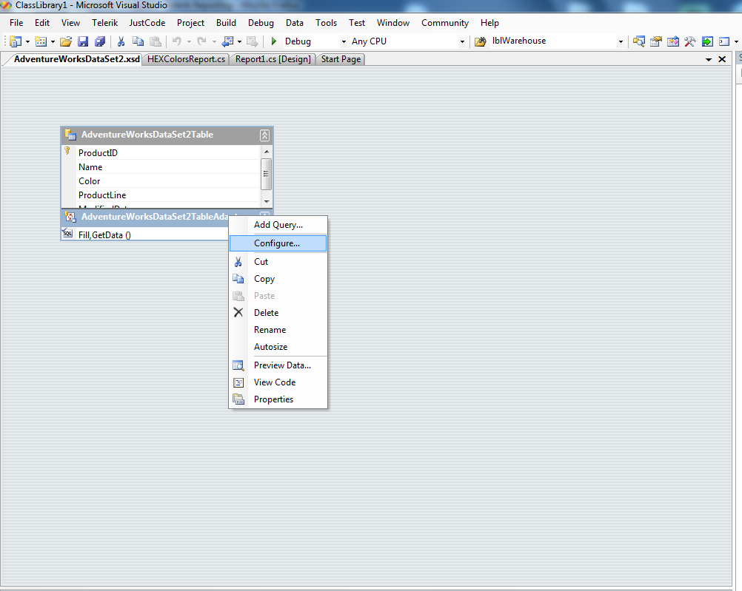Select the ProductLine column row
The image size is (742, 591).
161,195
